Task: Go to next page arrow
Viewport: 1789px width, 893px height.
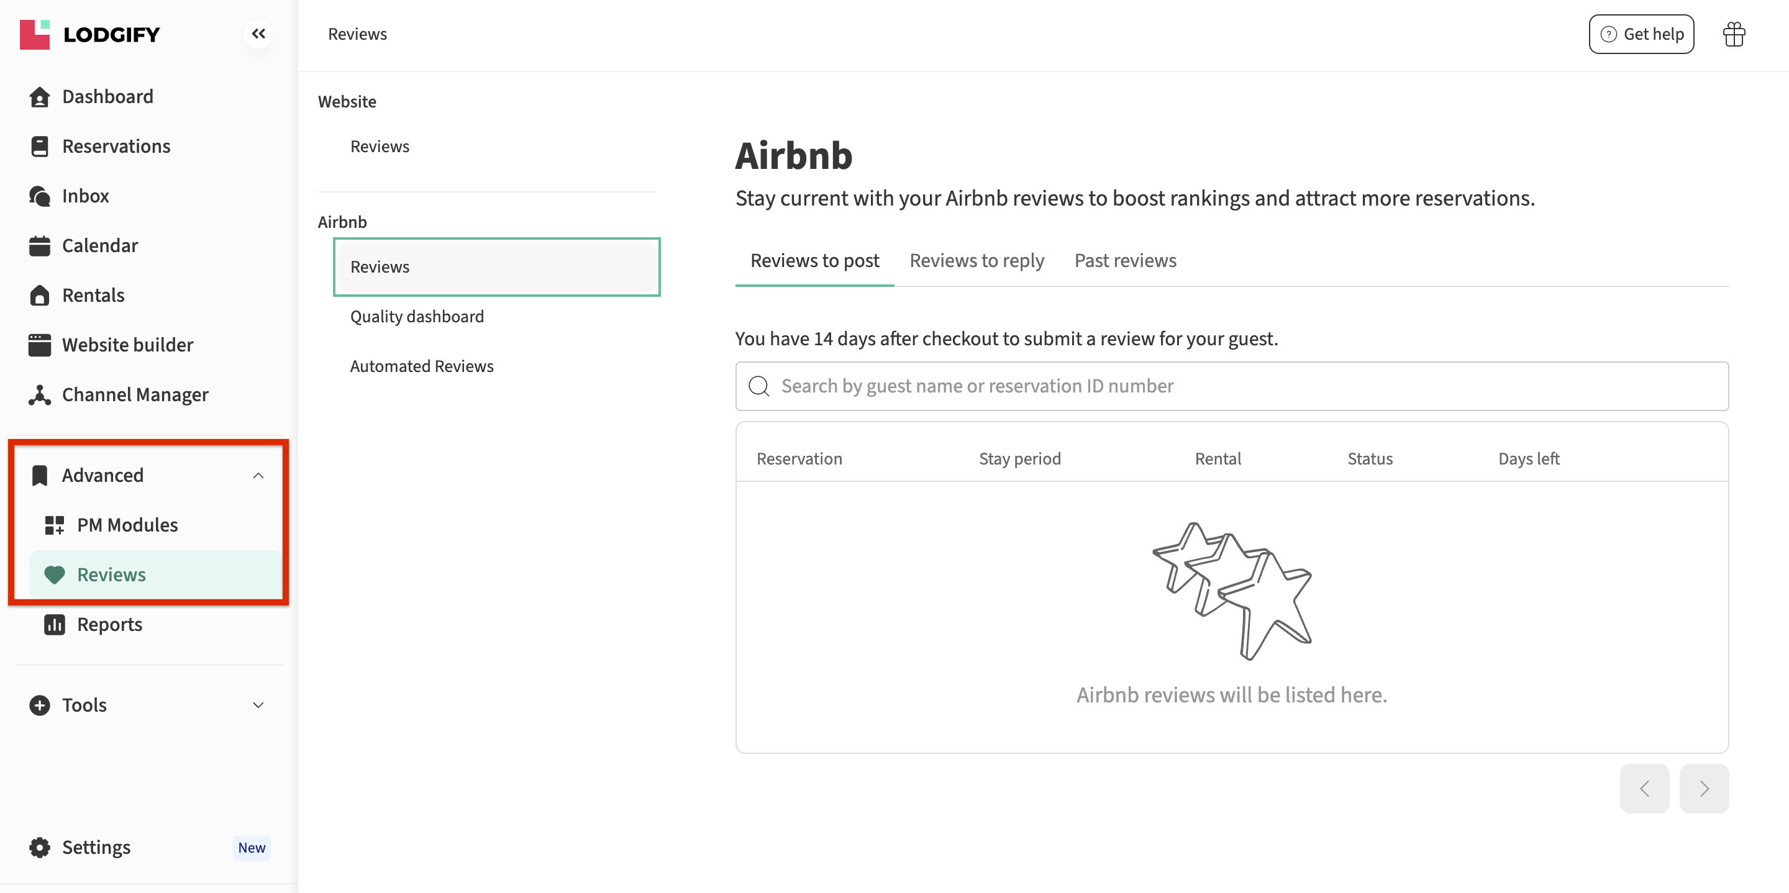Action: (1703, 788)
